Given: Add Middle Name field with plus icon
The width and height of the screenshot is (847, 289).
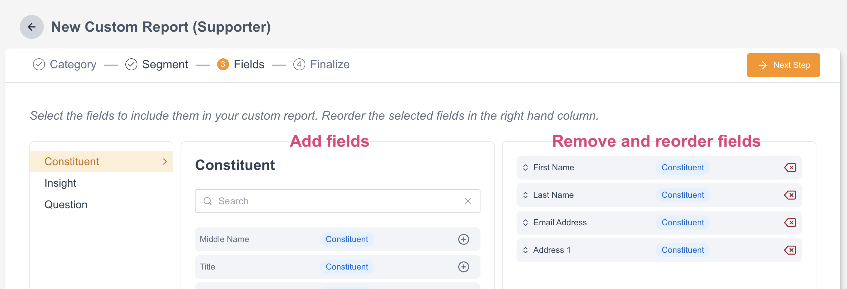Looking at the screenshot, I should click(463, 239).
